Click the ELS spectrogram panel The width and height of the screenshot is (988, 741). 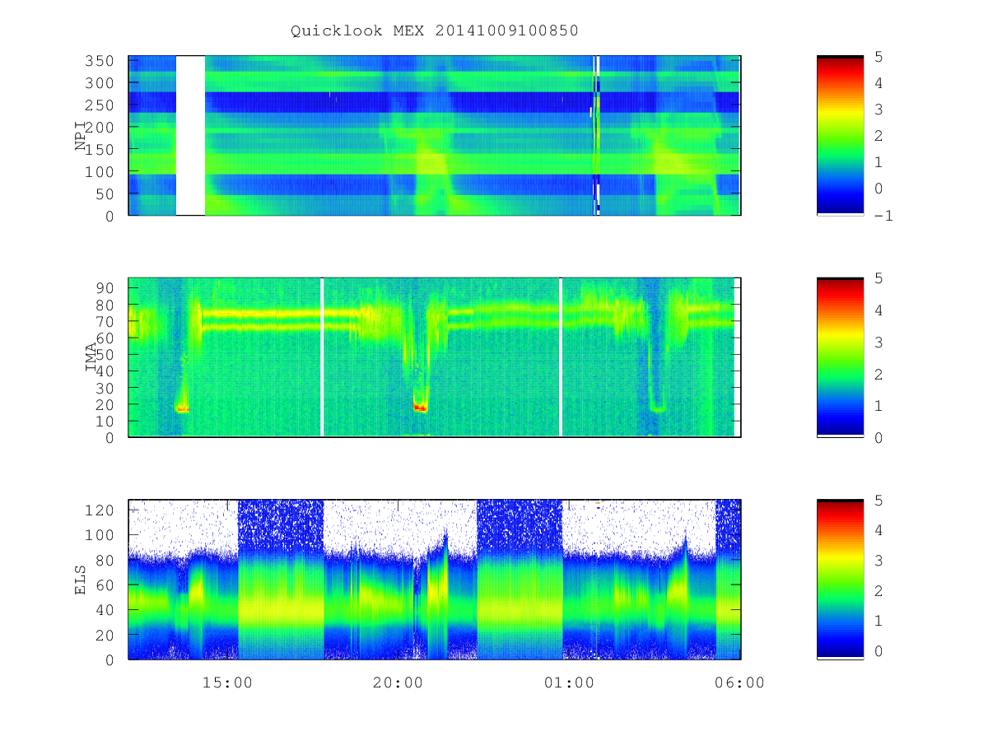435,580
